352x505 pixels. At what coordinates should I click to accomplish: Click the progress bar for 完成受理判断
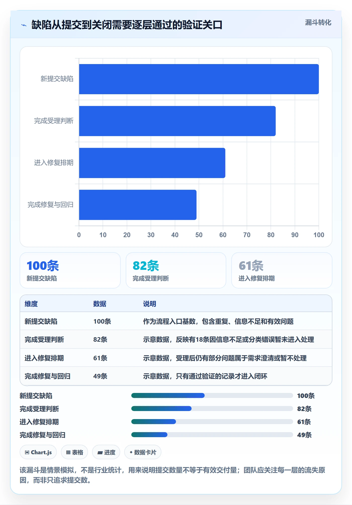pyautogui.click(x=212, y=409)
